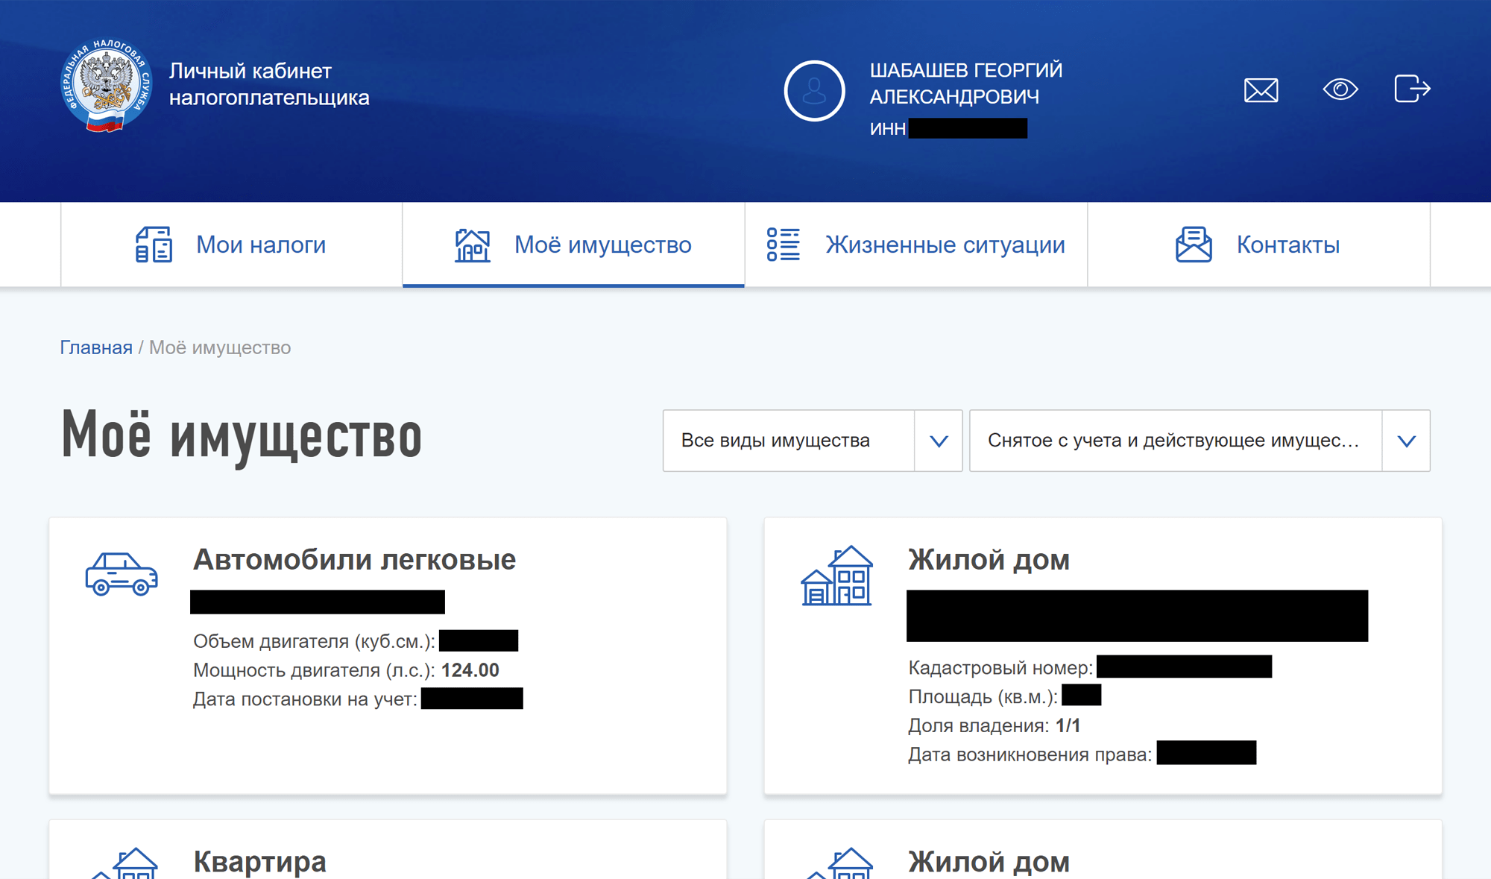Click the Моё имущество page heading
Screen dimensions: 1491x879
[x=242, y=438]
